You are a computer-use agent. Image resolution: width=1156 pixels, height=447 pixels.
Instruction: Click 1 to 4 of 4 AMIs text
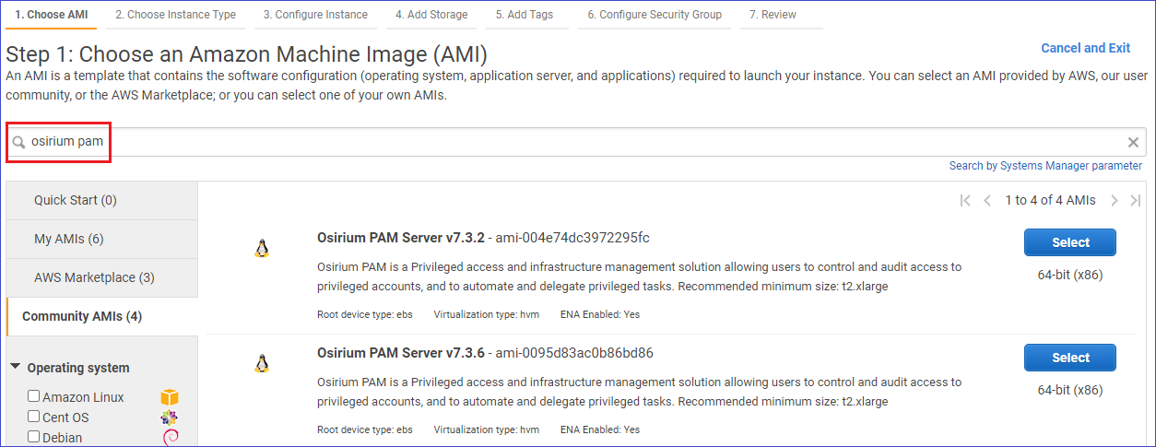[x=1050, y=200]
